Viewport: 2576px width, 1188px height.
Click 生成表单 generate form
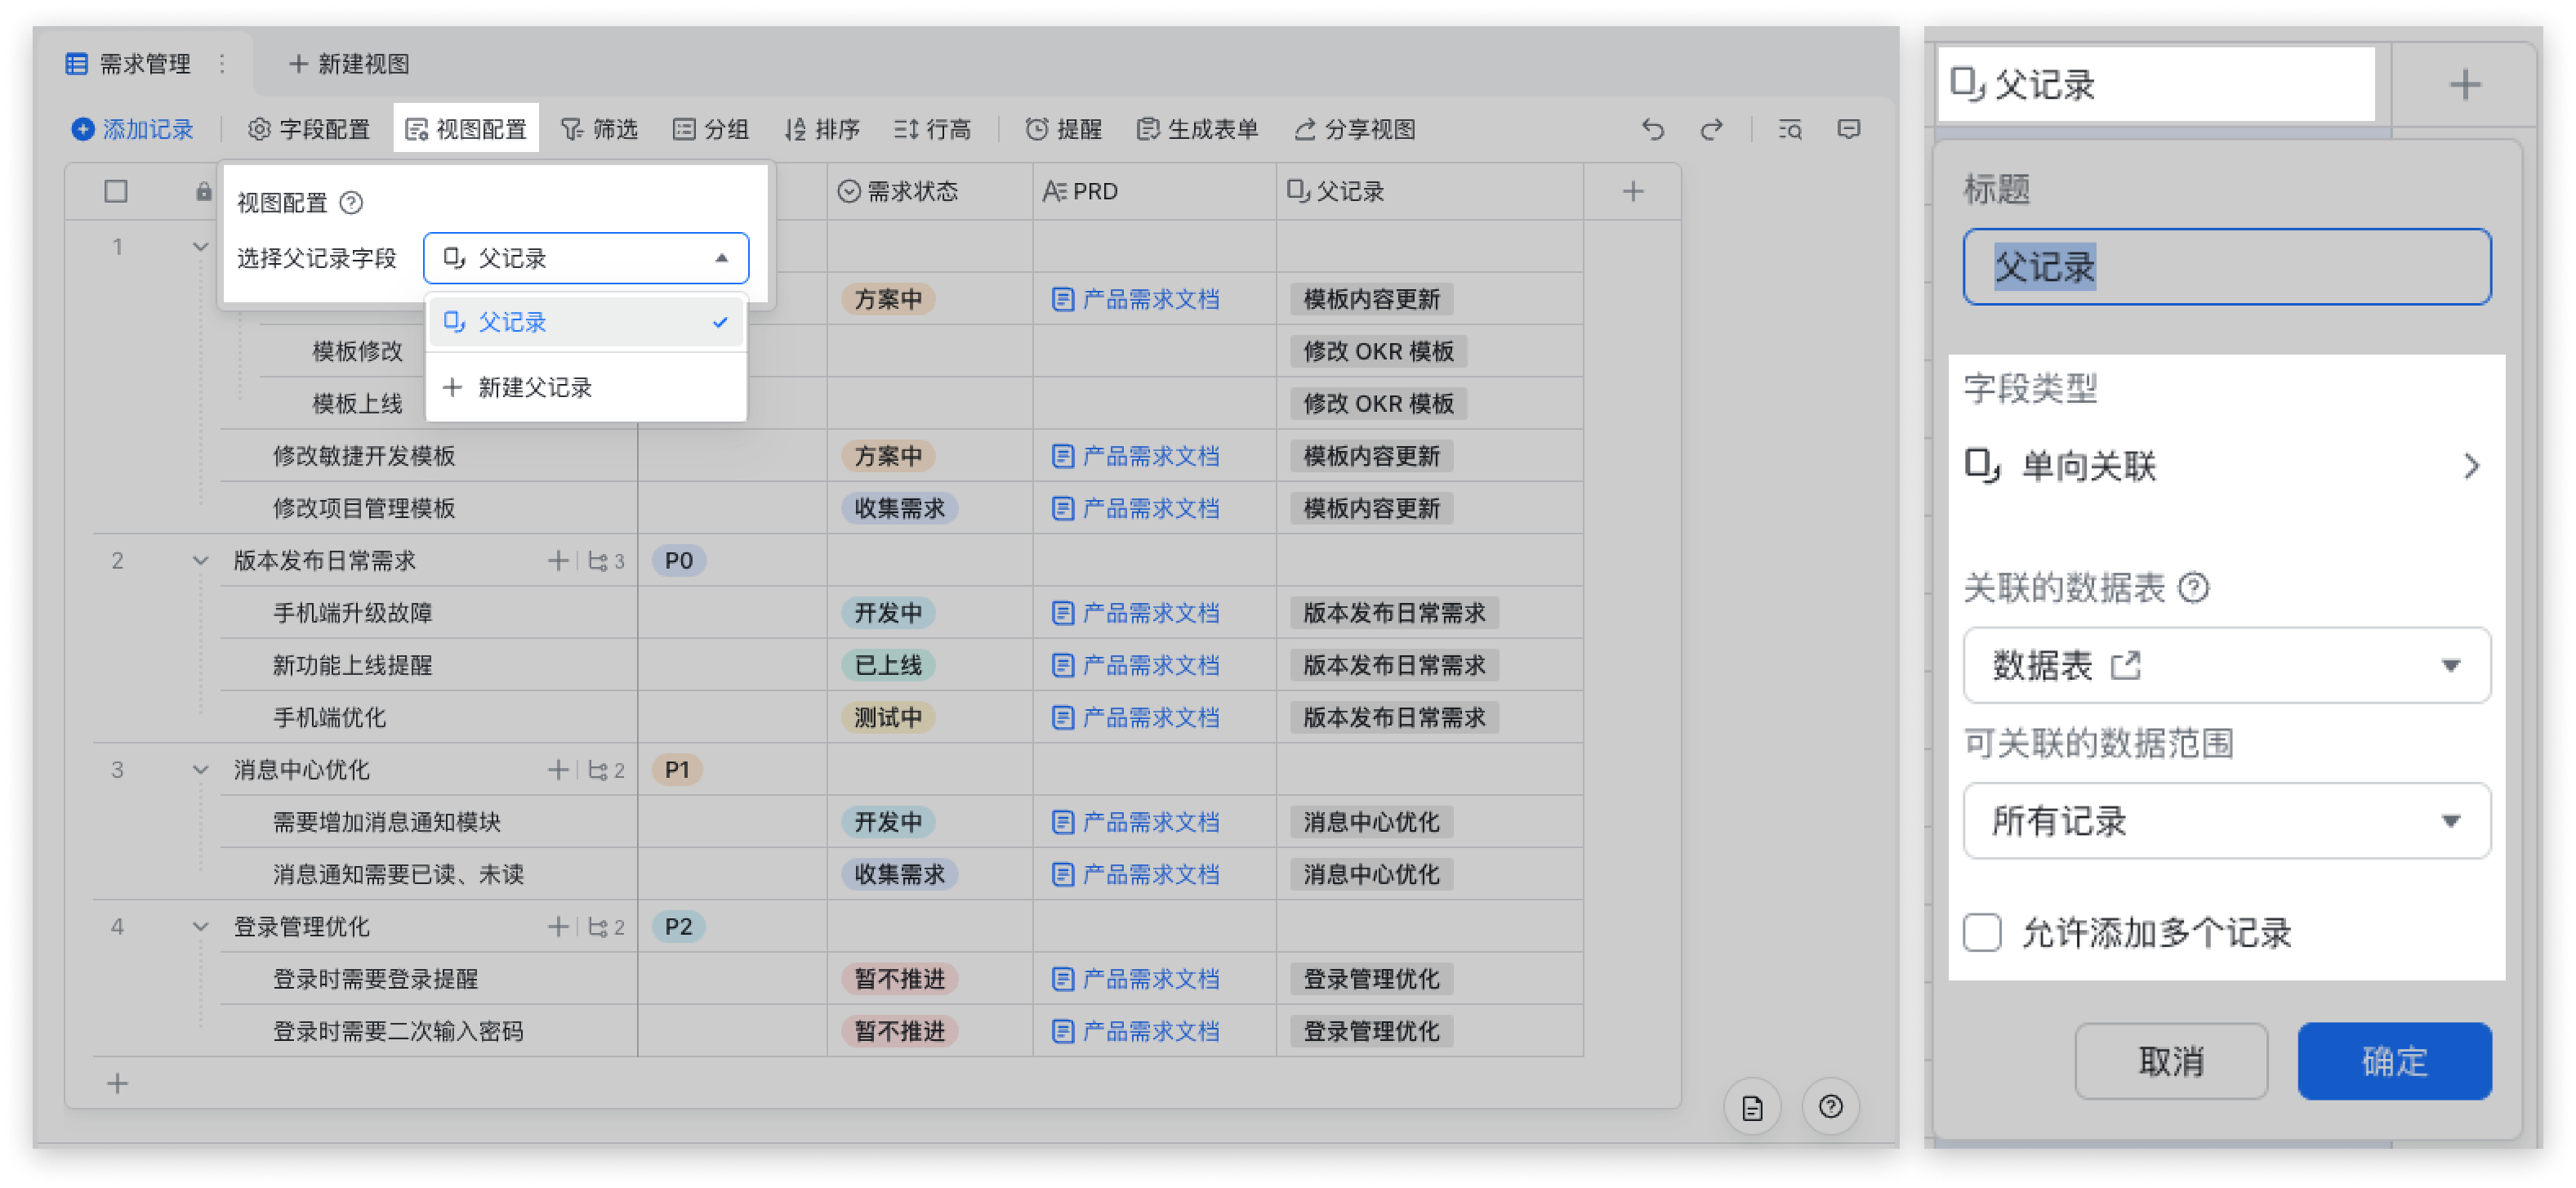point(1197,129)
